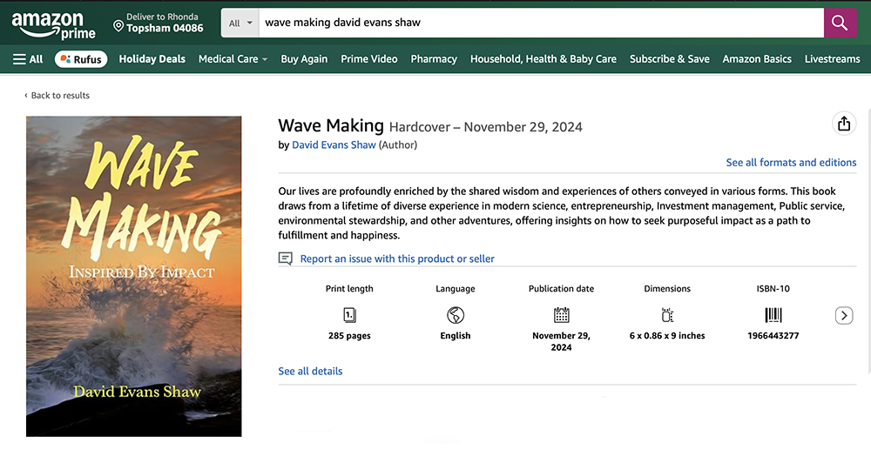Open Holiday Deals in navigation bar

pyautogui.click(x=152, y=59)
